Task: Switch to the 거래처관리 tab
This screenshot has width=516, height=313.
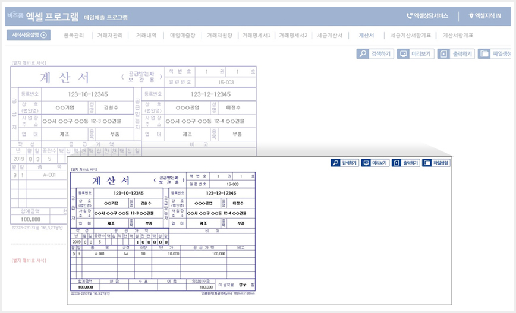Action: click(109, 35)
